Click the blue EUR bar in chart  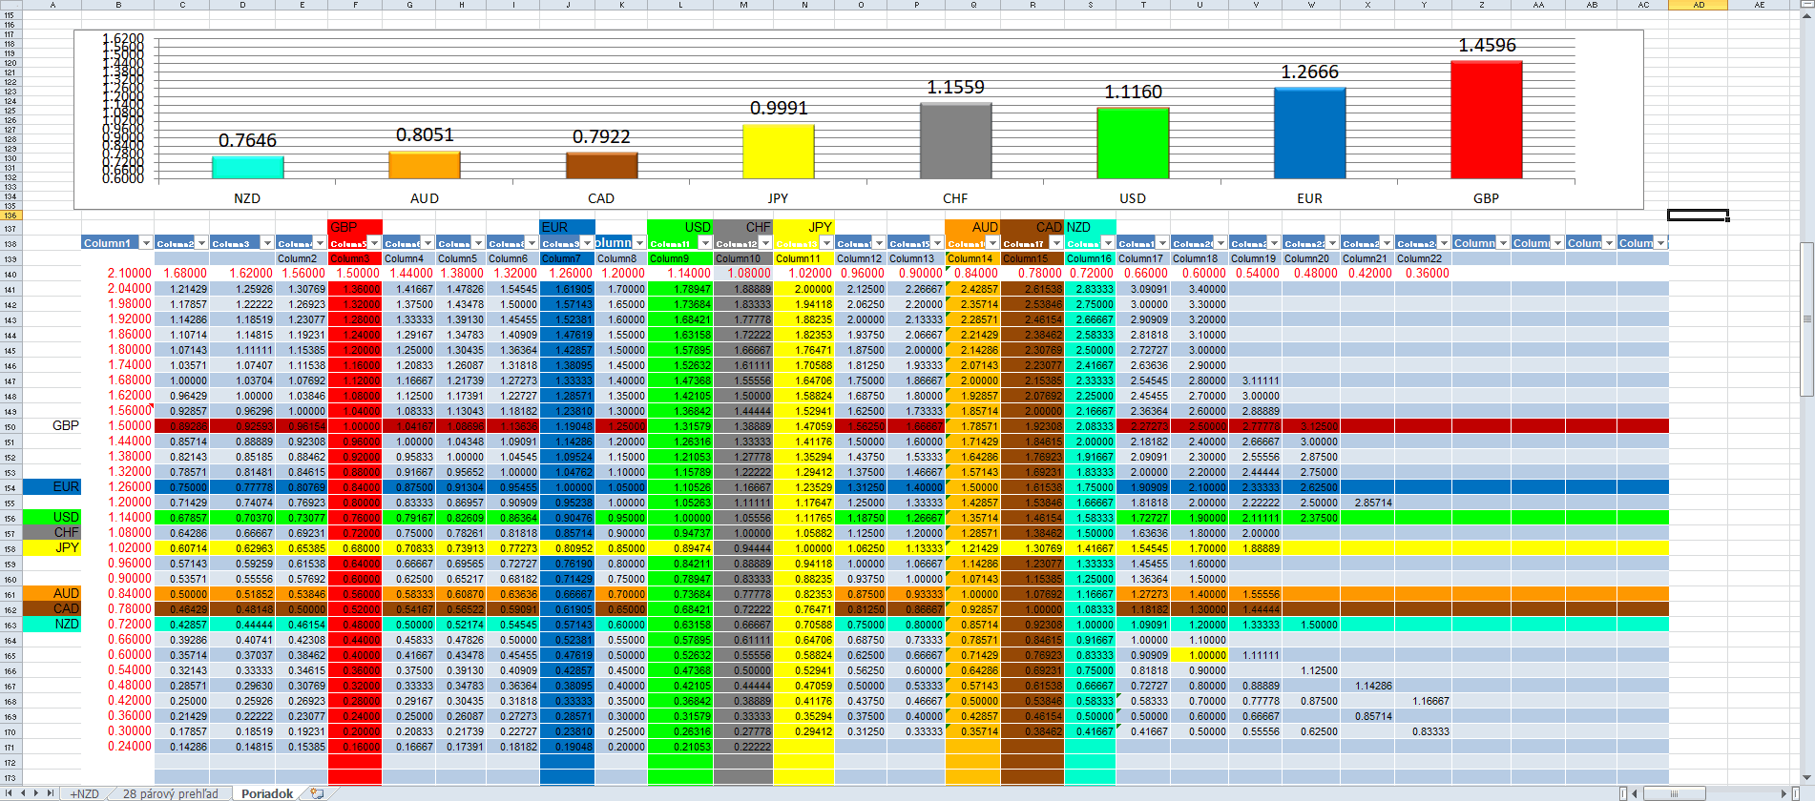tap(1309, 133)
